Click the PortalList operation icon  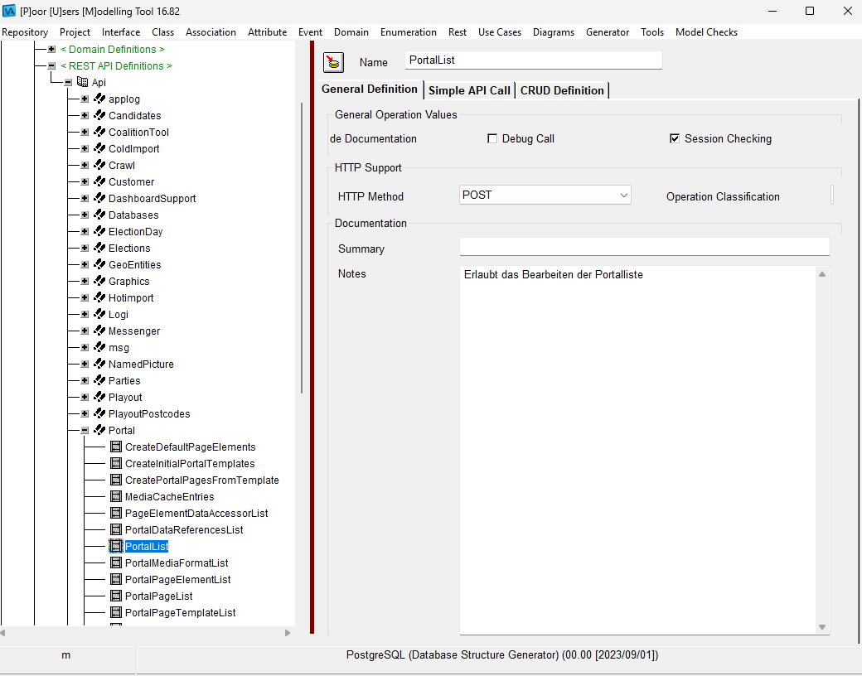116,546
